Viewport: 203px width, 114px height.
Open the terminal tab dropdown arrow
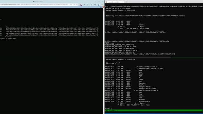click(129, 2)
